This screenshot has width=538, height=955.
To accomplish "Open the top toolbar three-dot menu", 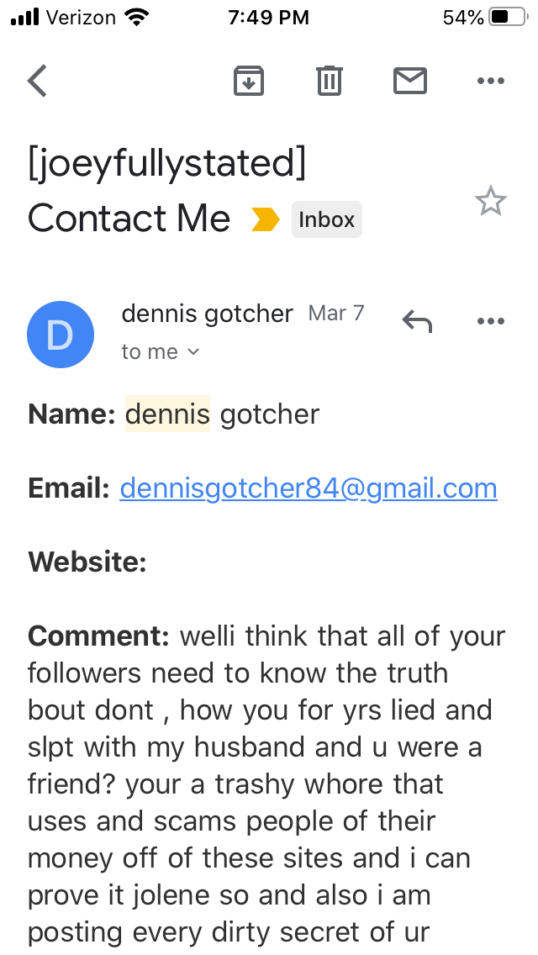I will click(490, 81).
